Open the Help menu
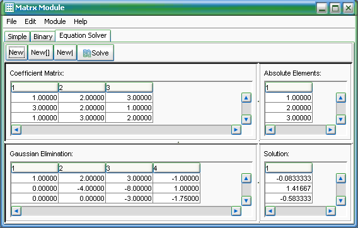The height and width of the screenshot is (228, 358). pyautogui.click(x=81, y=21)
